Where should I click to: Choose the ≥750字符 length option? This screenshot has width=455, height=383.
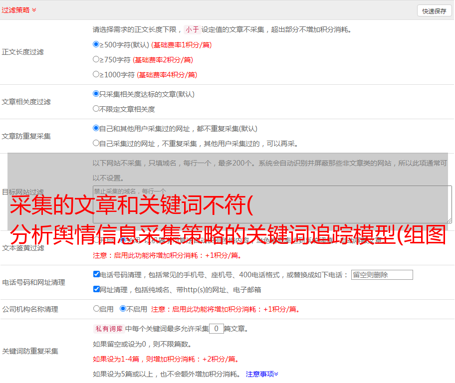(x=96, y=59)
